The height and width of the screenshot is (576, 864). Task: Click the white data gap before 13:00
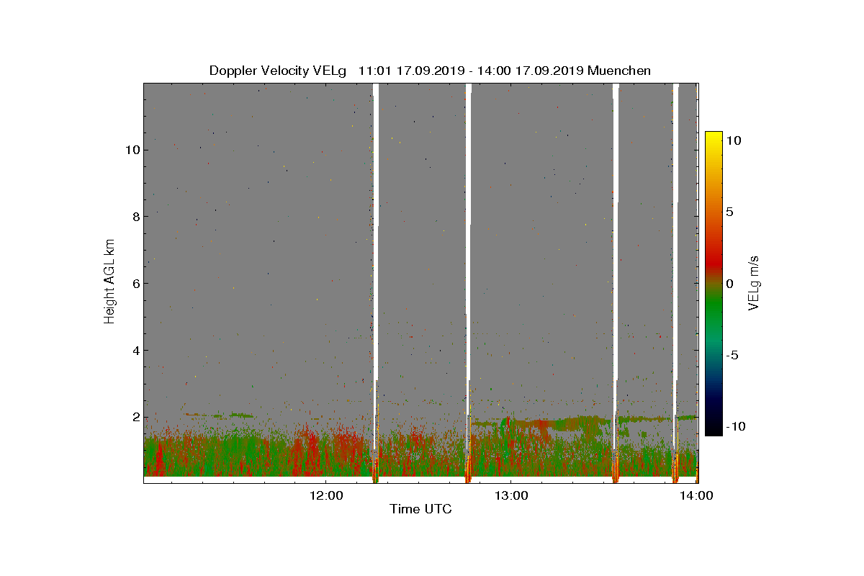(x=469, y=230)
